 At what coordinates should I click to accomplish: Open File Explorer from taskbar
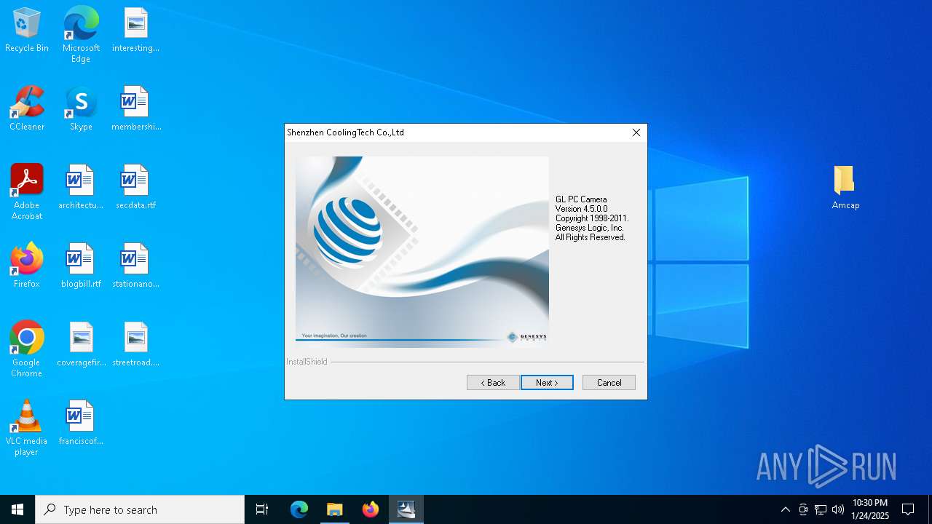click(335, 509)
